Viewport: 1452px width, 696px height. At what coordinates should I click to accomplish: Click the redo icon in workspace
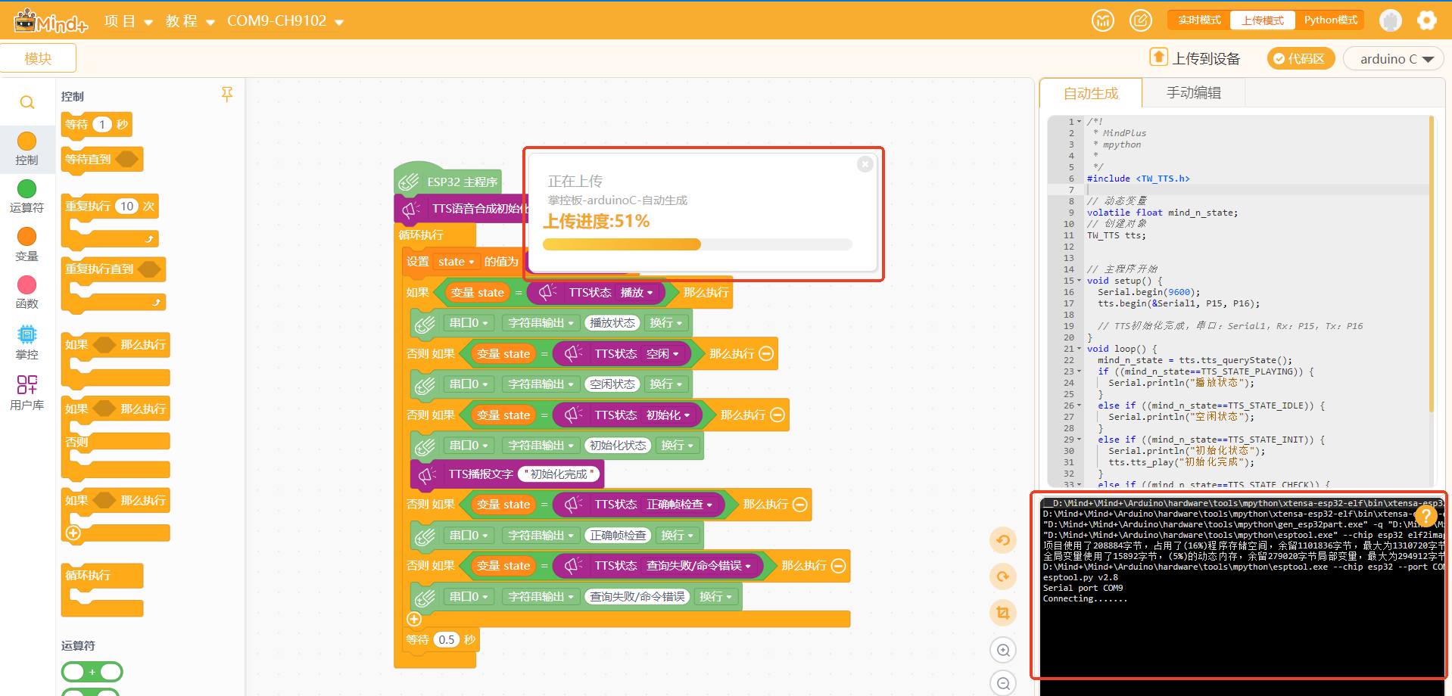tap(1003, 576)
